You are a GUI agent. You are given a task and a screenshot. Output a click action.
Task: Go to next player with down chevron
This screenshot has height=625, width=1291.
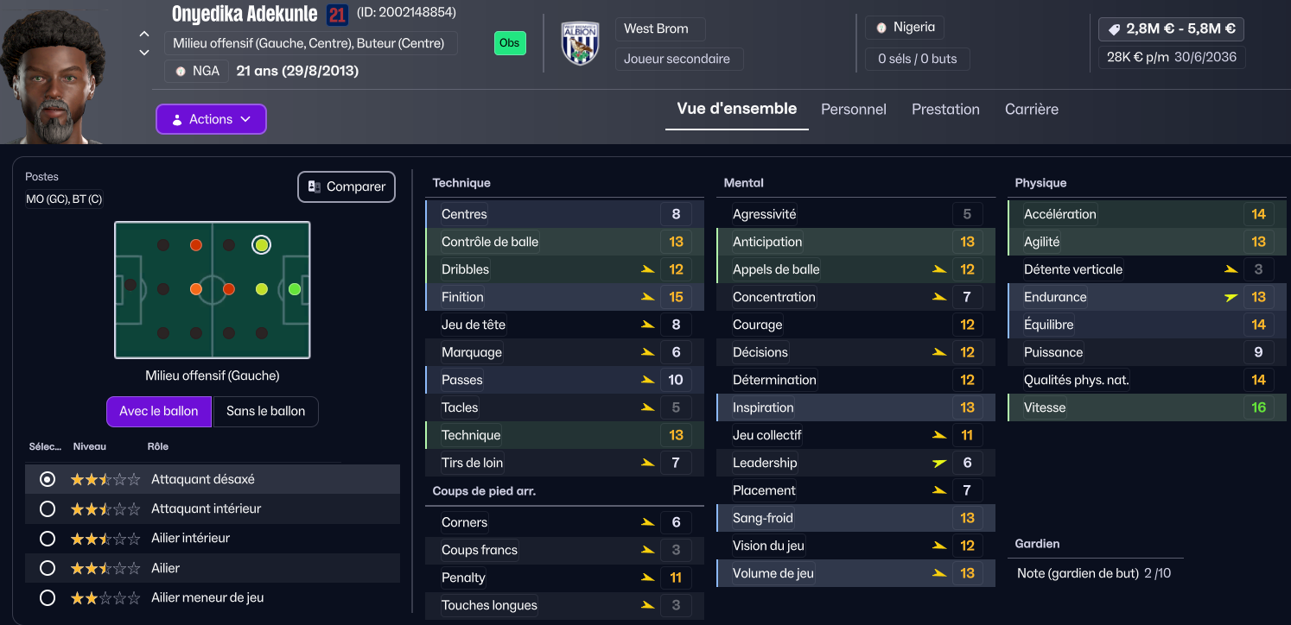point(144,53)
